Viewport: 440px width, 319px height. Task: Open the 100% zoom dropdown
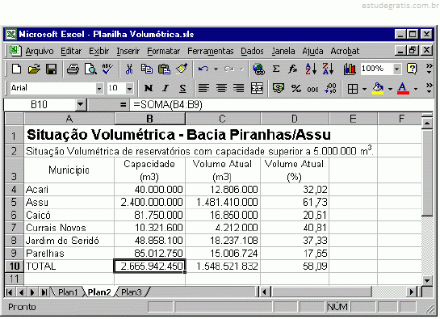396,69
